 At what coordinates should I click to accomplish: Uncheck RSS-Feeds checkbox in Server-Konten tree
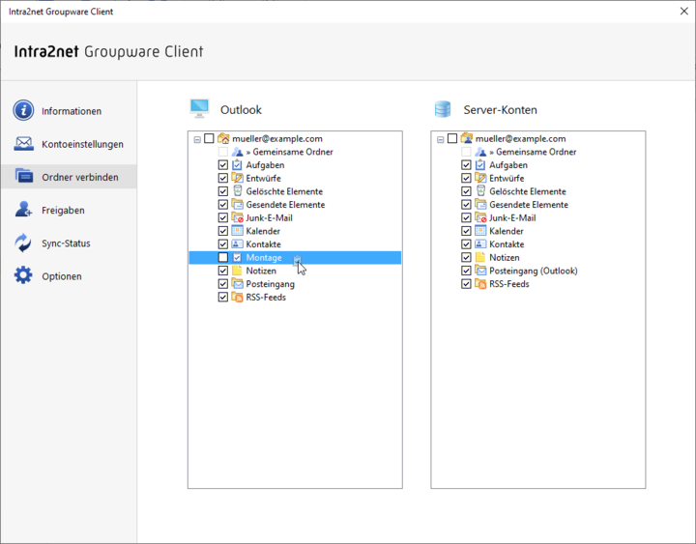(466, 284)
